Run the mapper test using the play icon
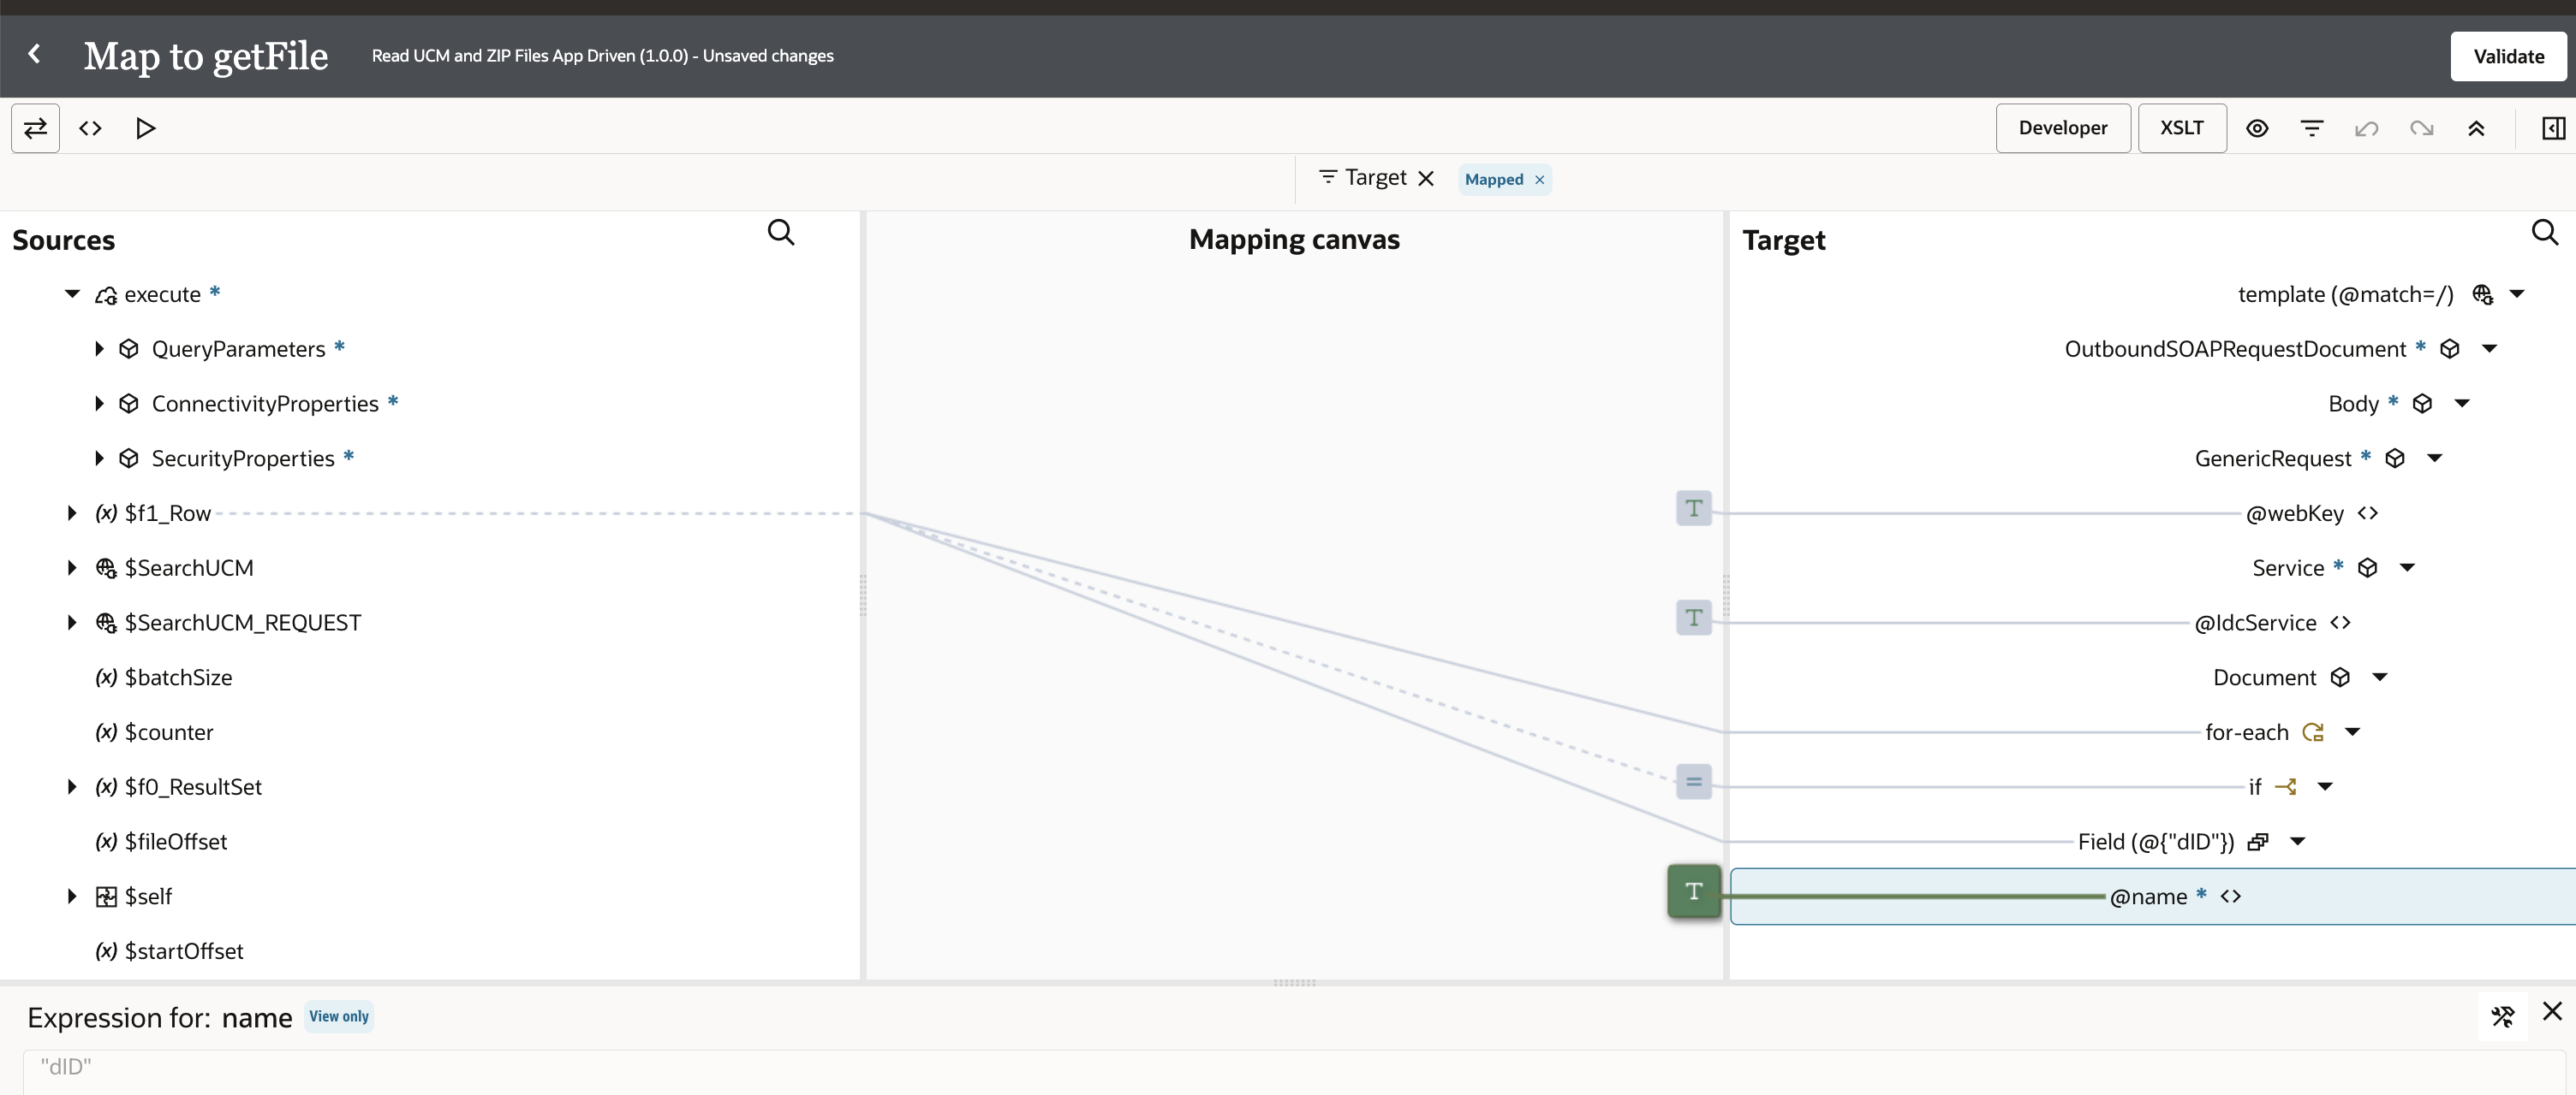 pos(145,127)
